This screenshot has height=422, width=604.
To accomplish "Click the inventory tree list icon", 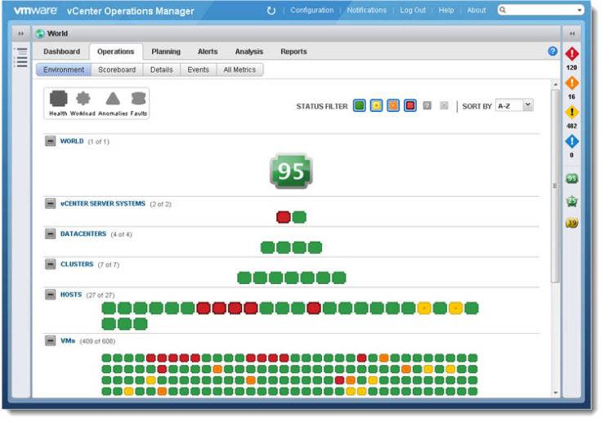I will 21,57.
